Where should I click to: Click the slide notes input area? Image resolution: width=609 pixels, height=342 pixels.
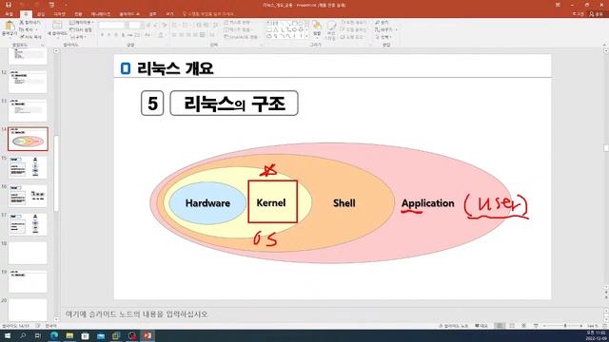coord(332,314)
